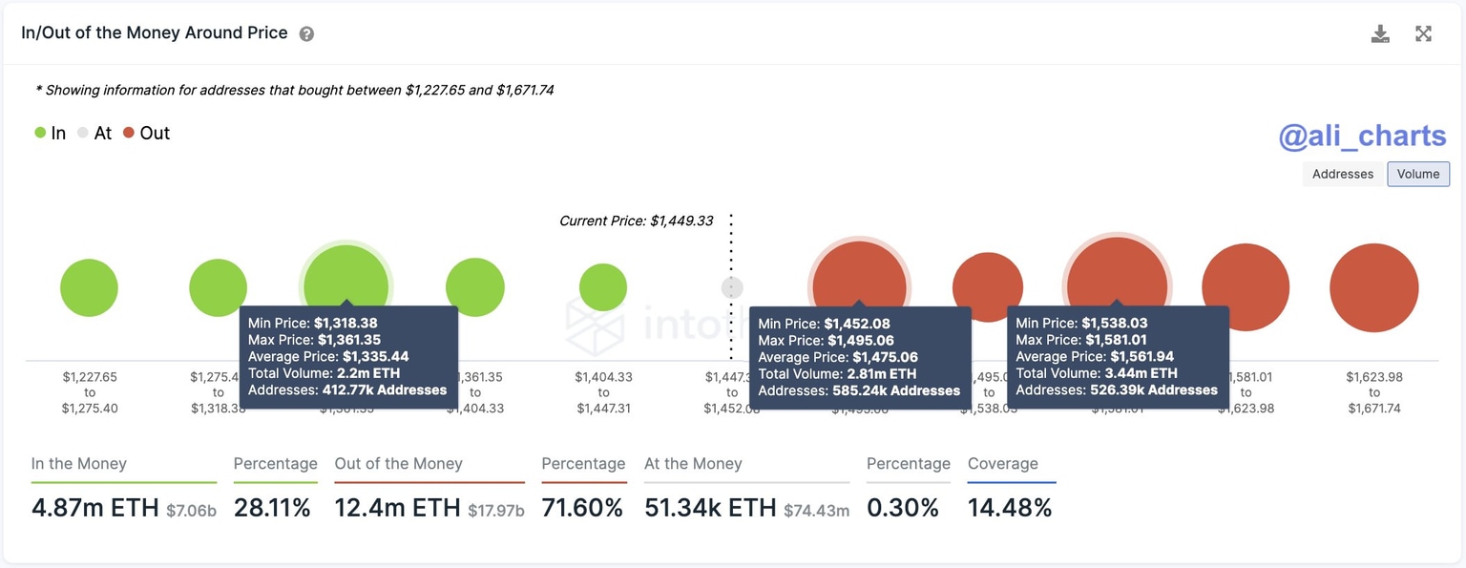The height and width of the screenshot is (568, 1466).
Task: Switch to the Addresses view
Action: point(1342,174)
